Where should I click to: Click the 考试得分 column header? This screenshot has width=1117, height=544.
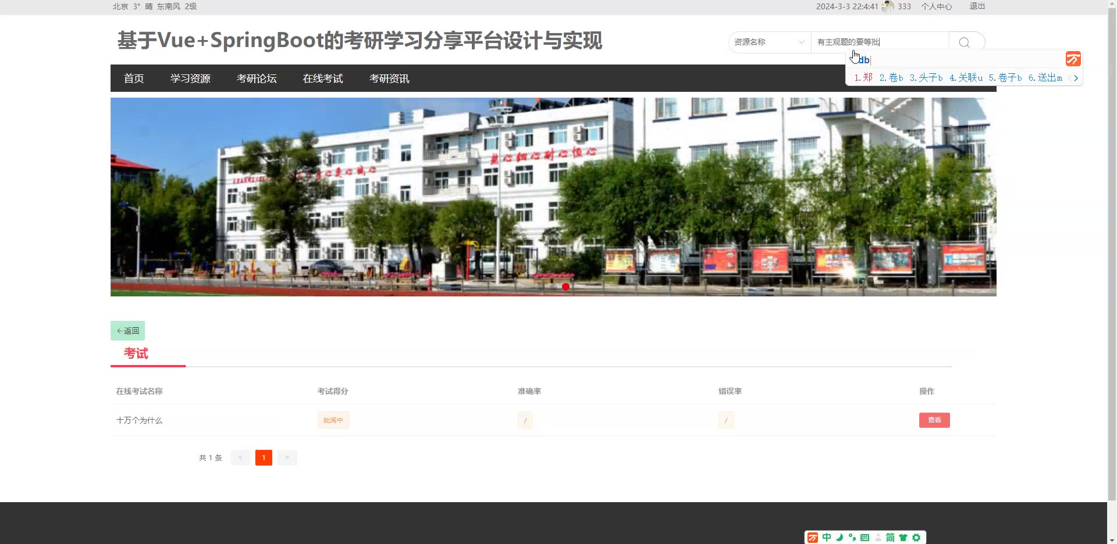333,391
